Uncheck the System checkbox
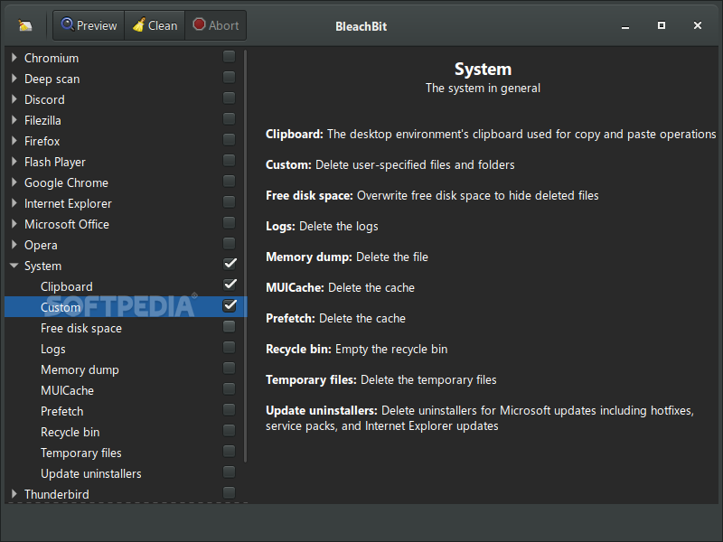The height and width of the screenshot is (542, 723). click(x=230, y=264)
